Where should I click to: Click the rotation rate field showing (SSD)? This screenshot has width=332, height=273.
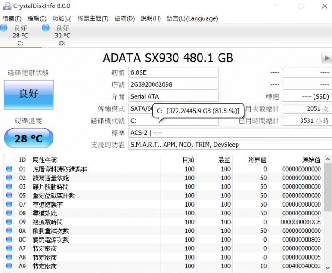pos(307,96)
